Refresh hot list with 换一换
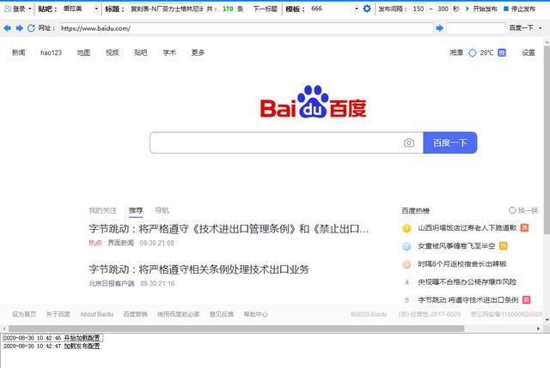The height and width of the screenshot is (368, 550). [x=523, y=210]
